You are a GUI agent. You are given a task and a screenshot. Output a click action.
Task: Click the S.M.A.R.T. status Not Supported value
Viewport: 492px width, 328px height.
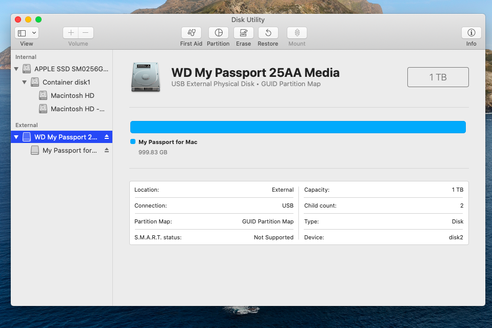point(273,237)
